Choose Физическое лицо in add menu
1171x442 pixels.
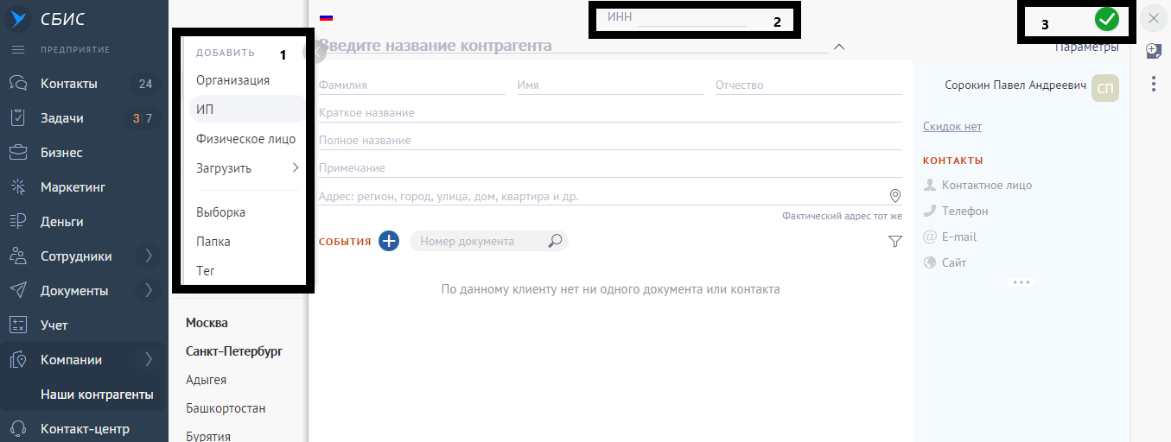click(x=246, y=139)
